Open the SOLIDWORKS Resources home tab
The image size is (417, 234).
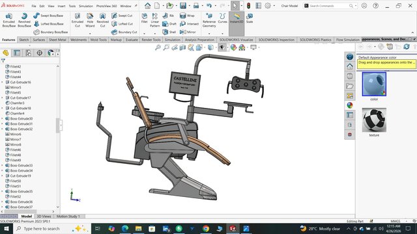coord(350,66)
